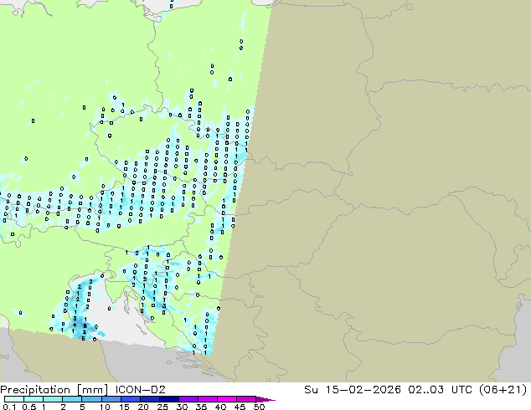Click the 'ICON-D2' model name text

point(140,389)
